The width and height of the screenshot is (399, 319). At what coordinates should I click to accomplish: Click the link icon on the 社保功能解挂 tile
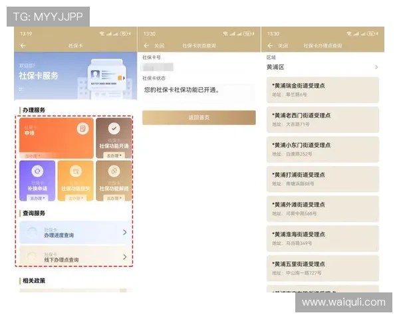(114, 171)
